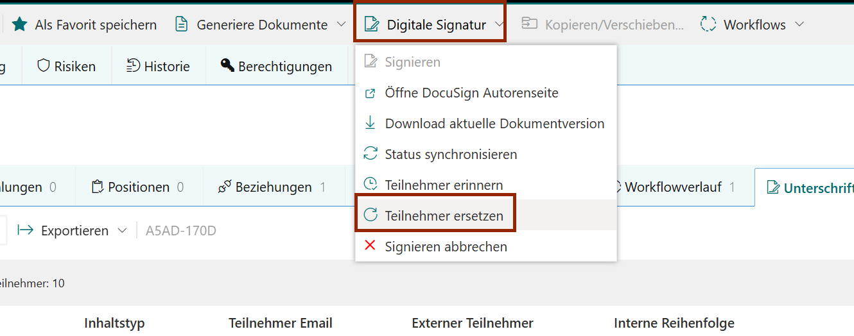Choose Öffne DocuSign Autorenseite menu entry
This screenshot has height=336, width=854.
(471, 93)
